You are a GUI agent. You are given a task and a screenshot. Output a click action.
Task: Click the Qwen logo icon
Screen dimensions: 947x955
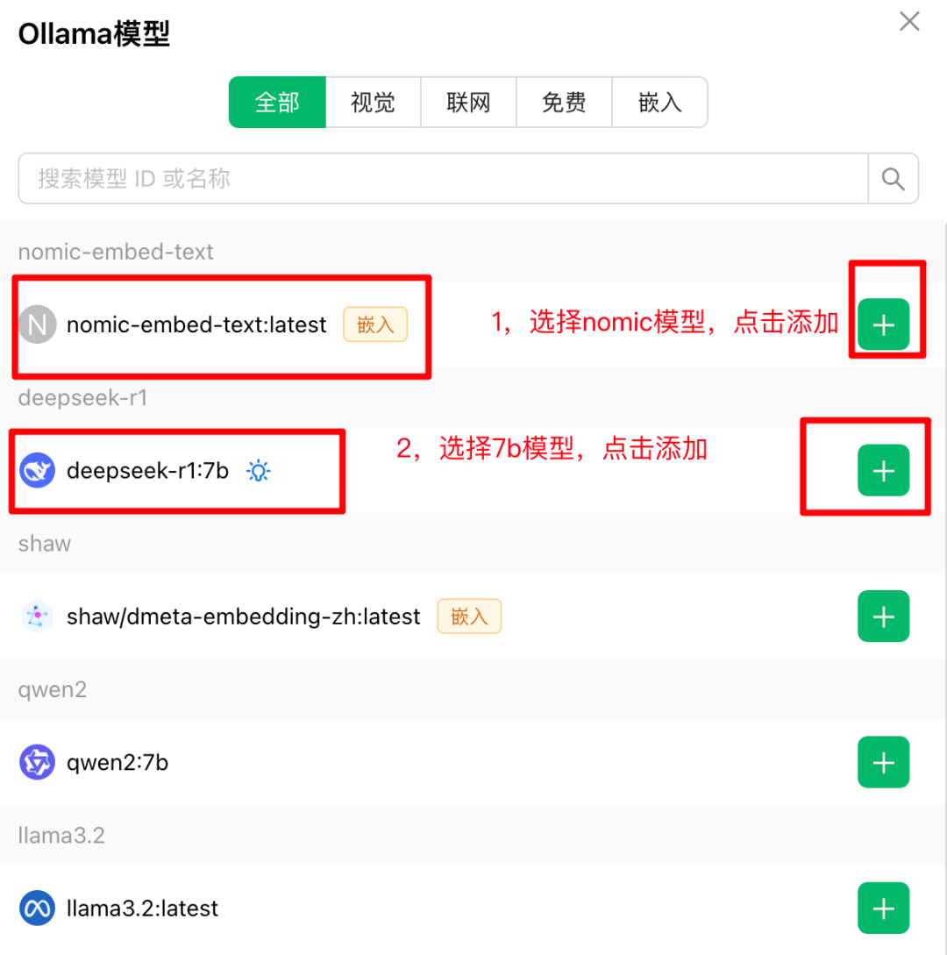[x=37, y=762]
